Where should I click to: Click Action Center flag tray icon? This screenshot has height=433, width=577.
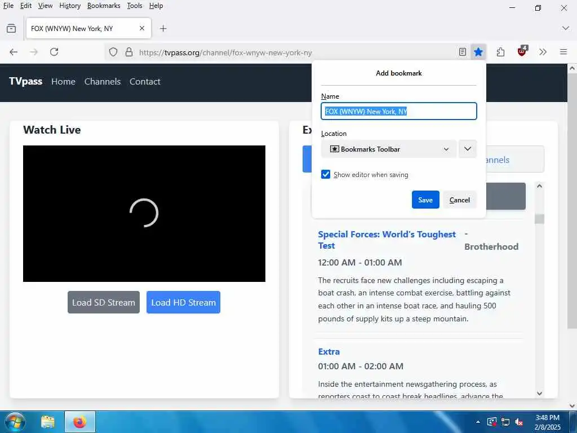click(x=491, y=422)
